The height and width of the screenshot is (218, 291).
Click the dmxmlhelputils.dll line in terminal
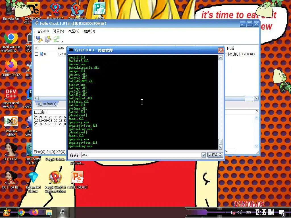click(84, 68)
